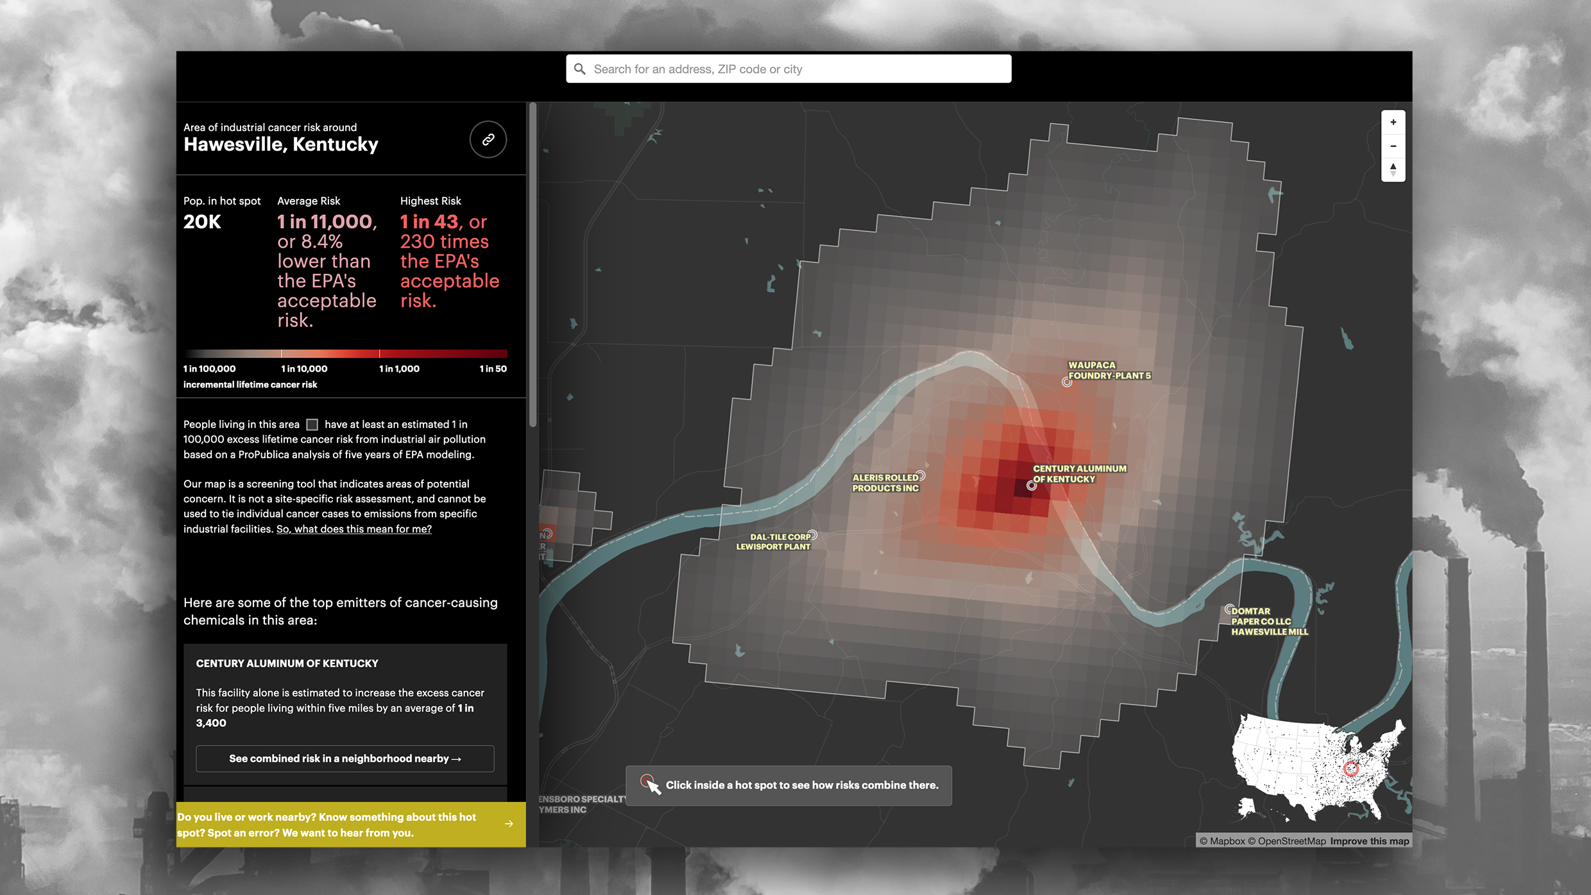1591x895 pixels.
Task: Click the cancer risk color gradient scale
Action: 345,354
